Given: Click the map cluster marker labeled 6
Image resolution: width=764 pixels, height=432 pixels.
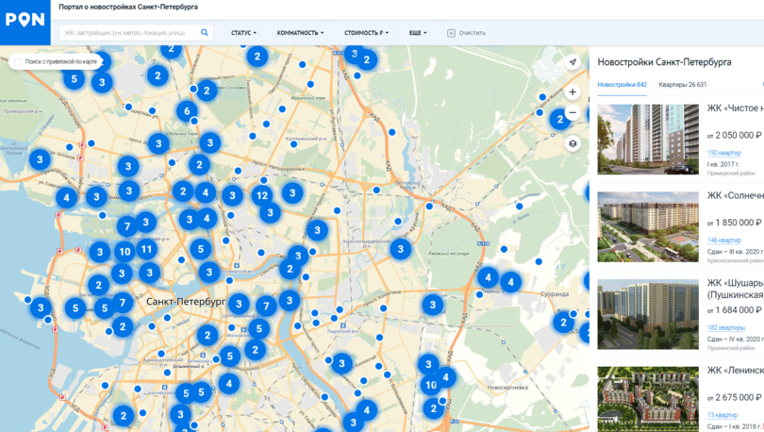Looking at the screenshot, I should click(x=187, y=111).
